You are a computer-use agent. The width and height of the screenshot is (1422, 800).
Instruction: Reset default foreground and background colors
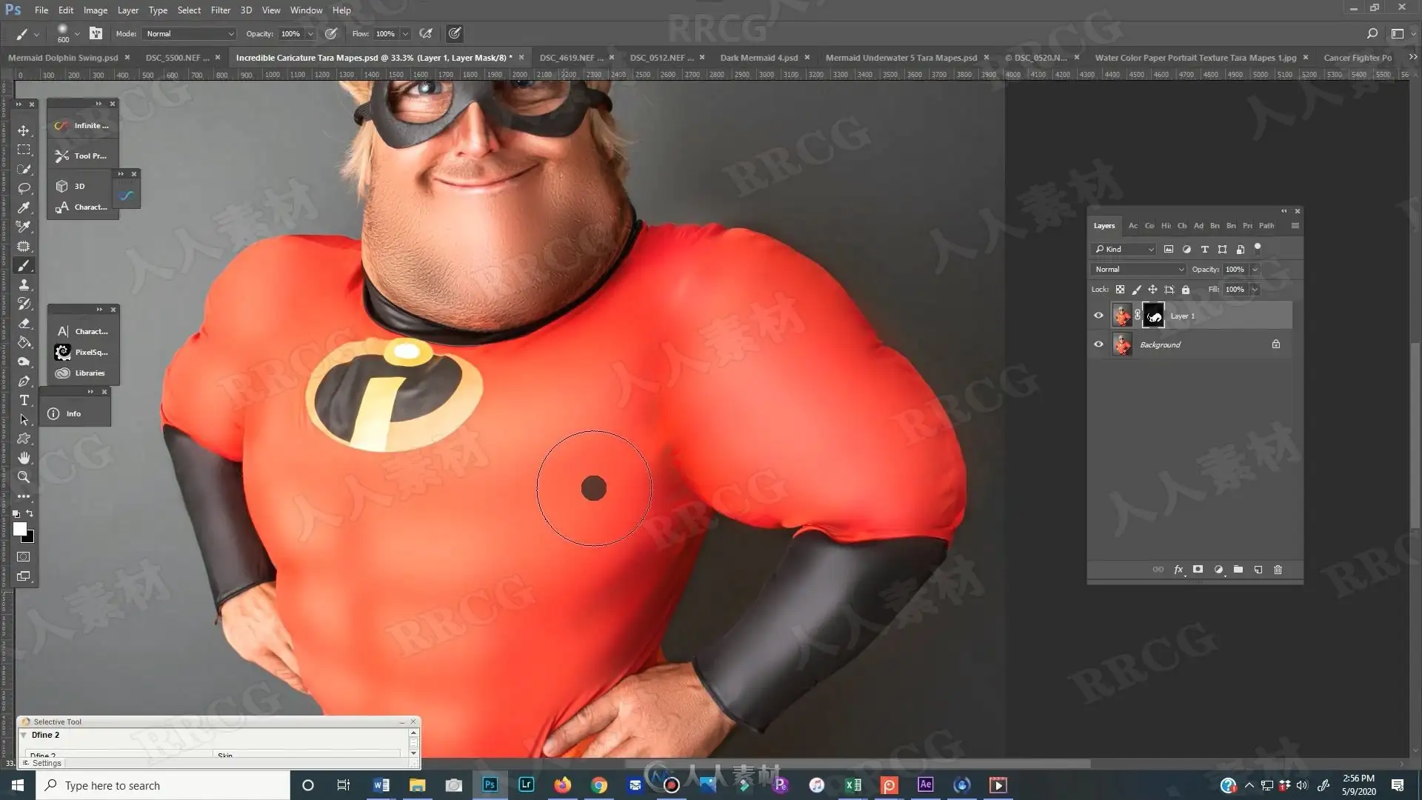click(16, 513)
